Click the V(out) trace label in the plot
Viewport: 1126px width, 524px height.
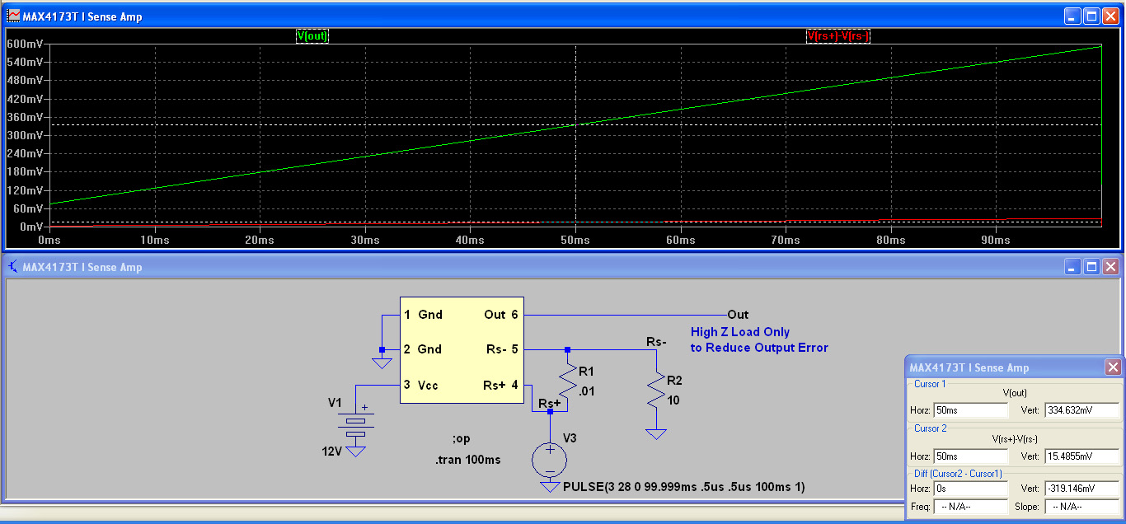coord(312,36)
